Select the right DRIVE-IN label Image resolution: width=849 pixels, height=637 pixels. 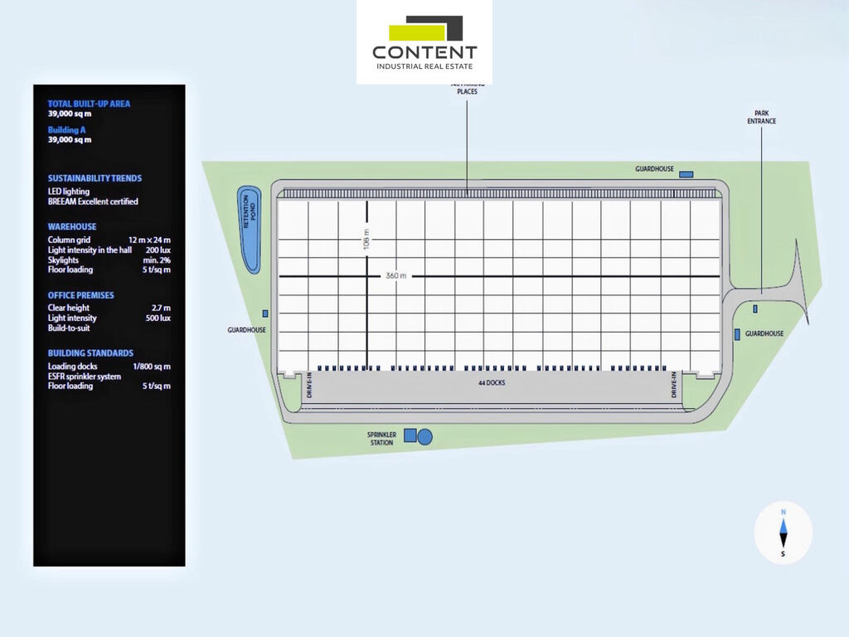pyautogui.click(x=674, y=386)
